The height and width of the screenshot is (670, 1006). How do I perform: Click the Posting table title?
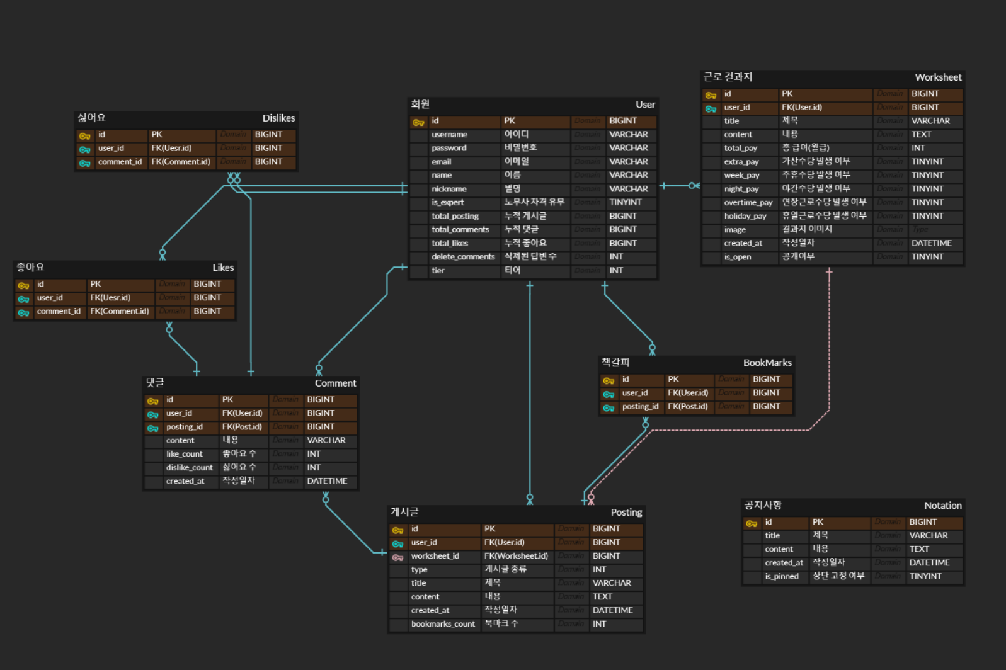[626, 512]
